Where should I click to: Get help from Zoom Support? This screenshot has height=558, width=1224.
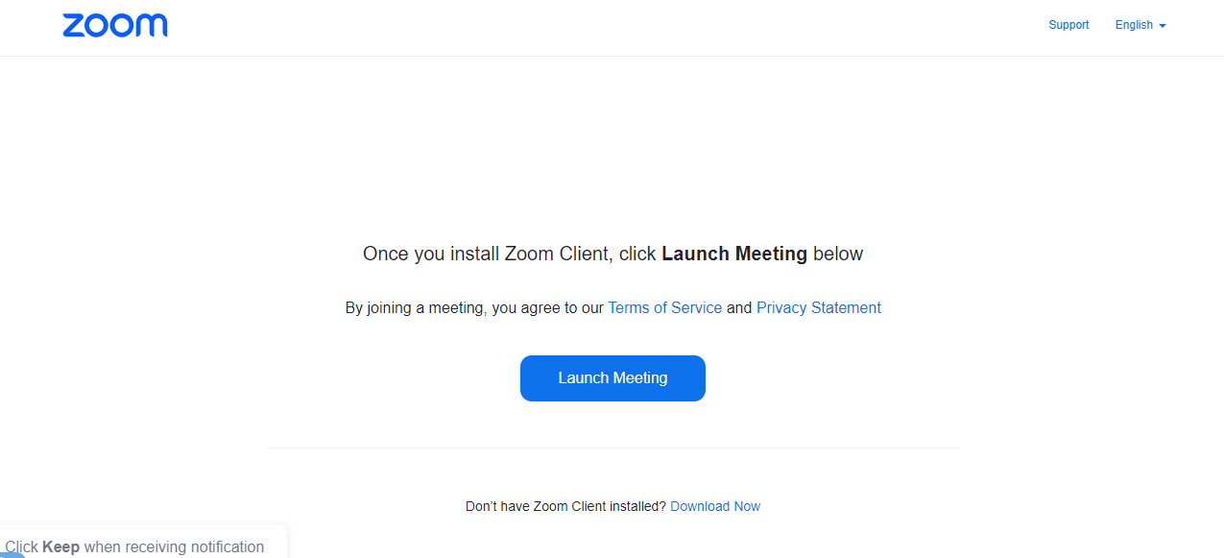coord(1068,24)
